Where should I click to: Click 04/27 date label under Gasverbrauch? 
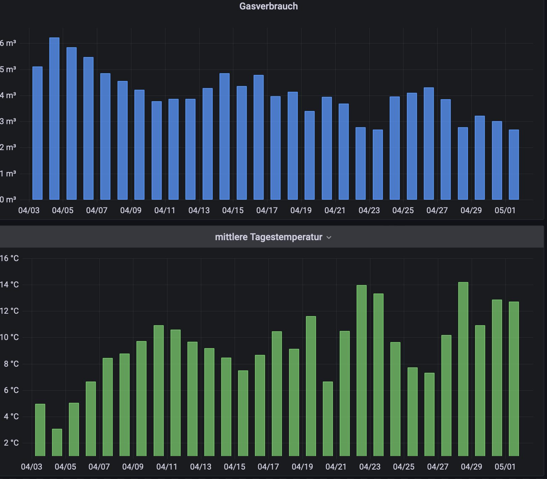point(437,210)
